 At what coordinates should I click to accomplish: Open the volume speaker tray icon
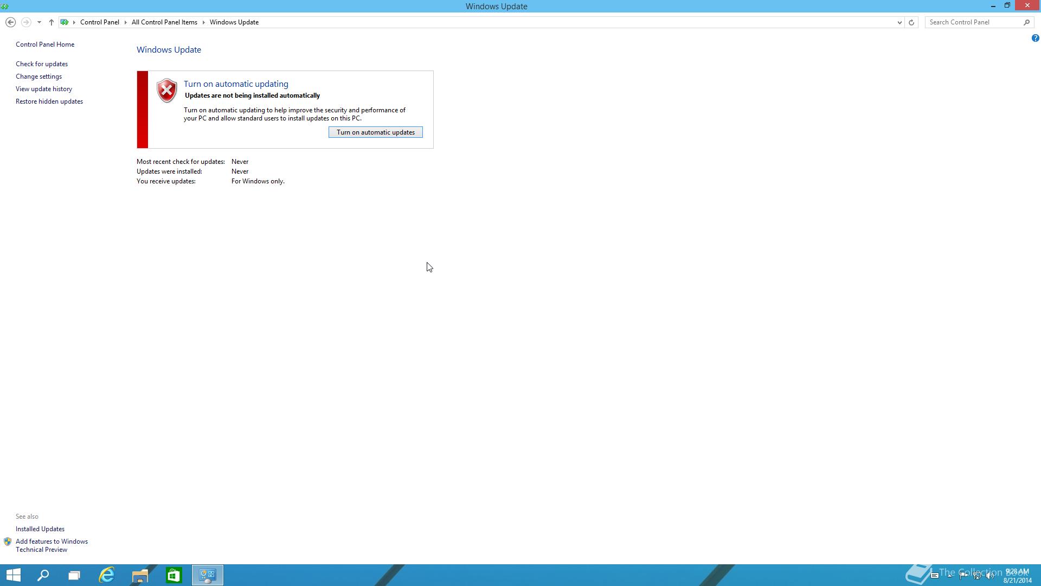(990, 576)
